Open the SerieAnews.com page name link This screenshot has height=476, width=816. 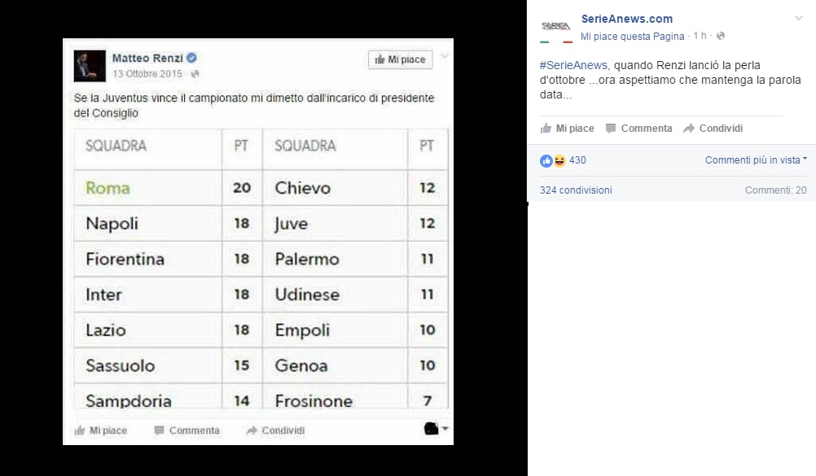(x=626, y=19)
